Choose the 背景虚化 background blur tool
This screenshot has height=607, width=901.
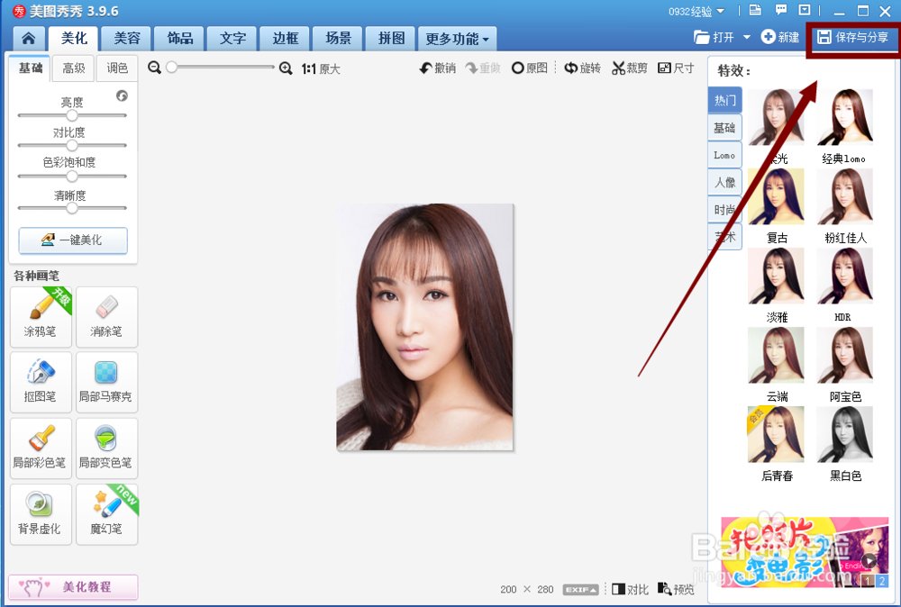coord(40,514)
